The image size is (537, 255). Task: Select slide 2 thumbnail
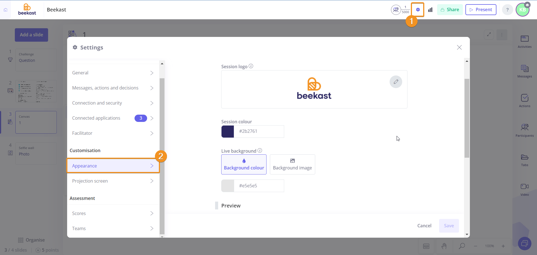pos(36,91)
